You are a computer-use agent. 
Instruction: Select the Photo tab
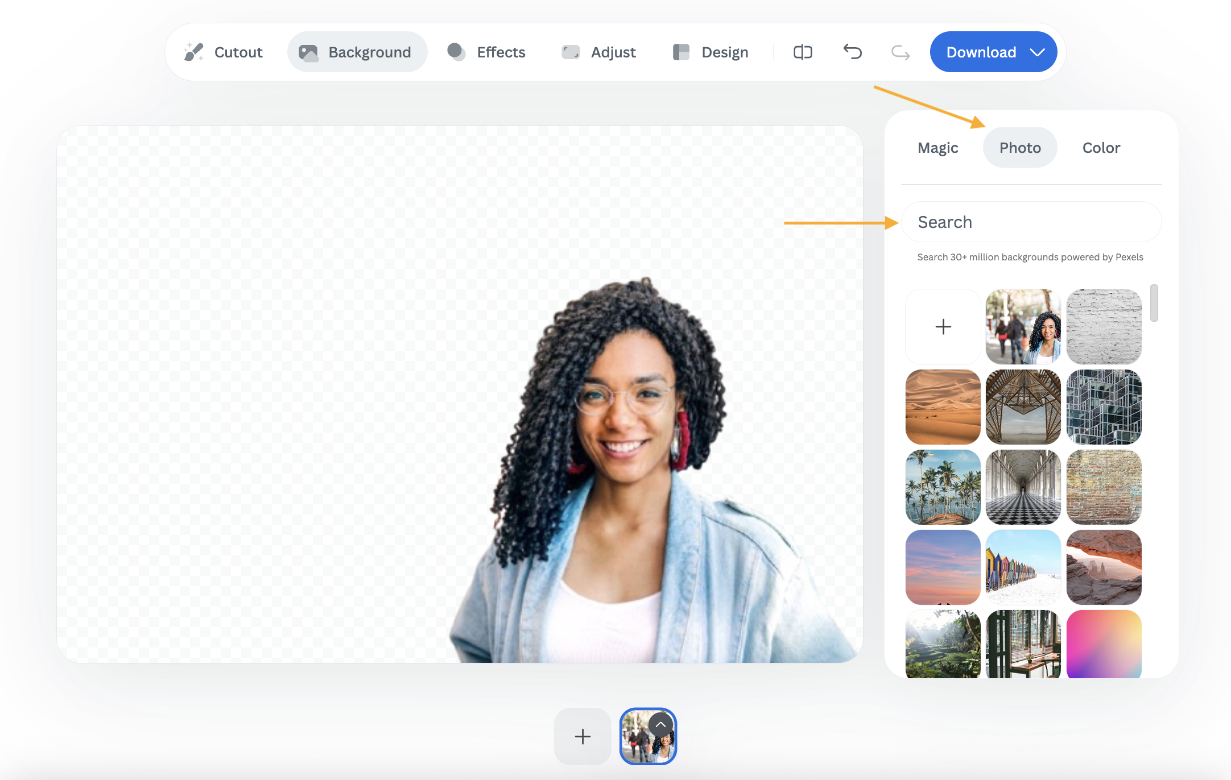coord(1020,148)
